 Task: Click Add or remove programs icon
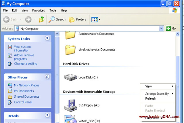coord(10,55)
